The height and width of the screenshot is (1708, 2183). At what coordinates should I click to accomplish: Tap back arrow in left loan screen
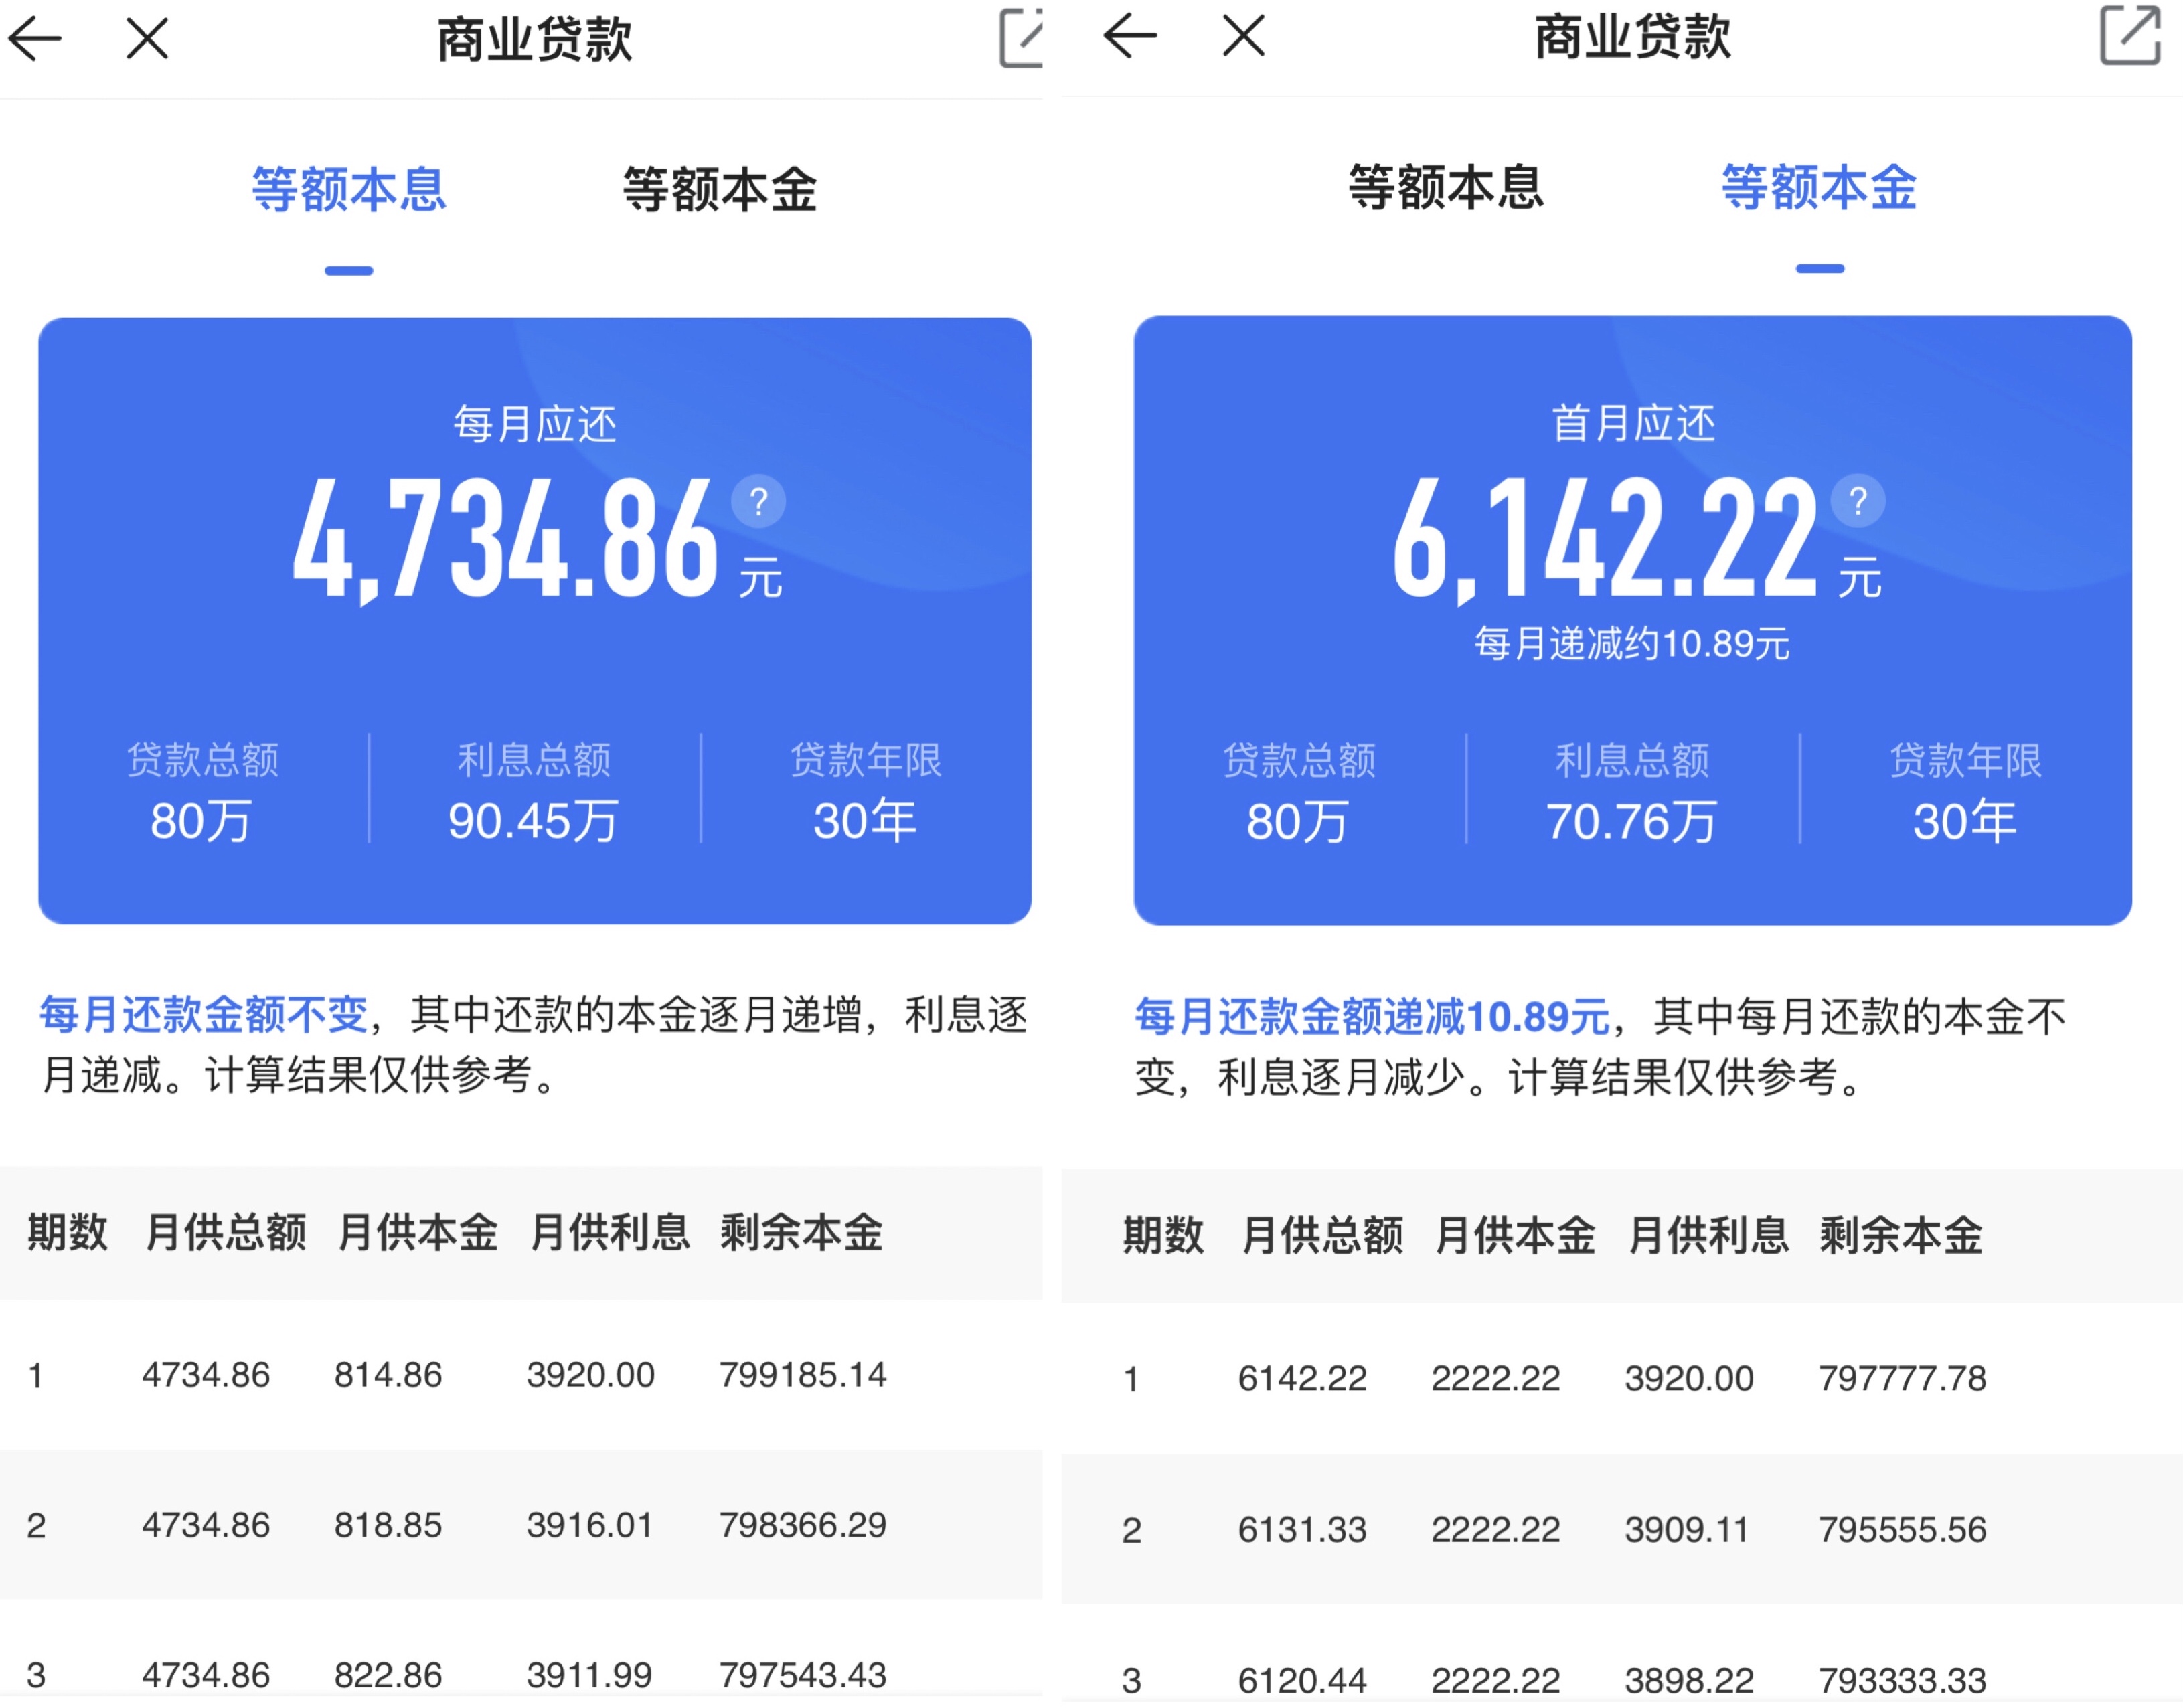click(35, 40)
